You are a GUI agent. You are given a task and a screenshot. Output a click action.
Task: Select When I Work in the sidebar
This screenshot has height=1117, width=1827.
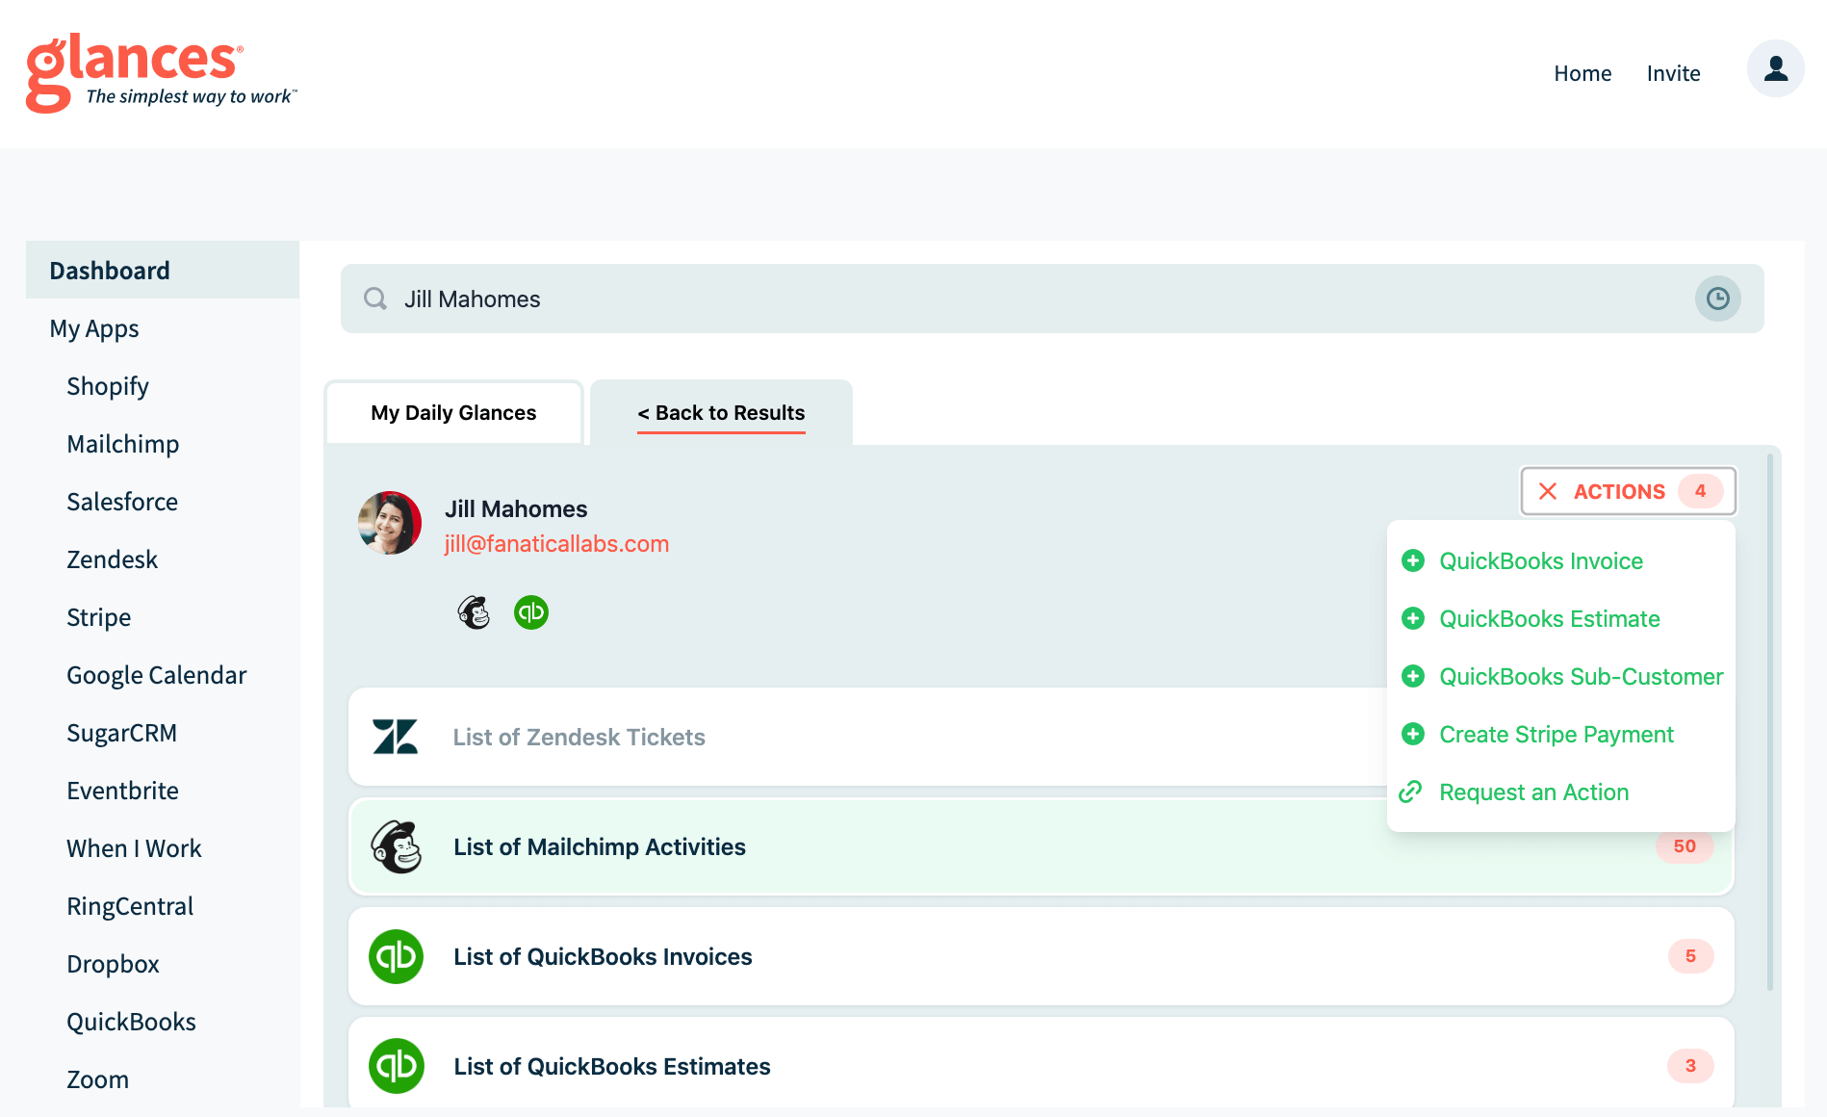pos(134,848)
